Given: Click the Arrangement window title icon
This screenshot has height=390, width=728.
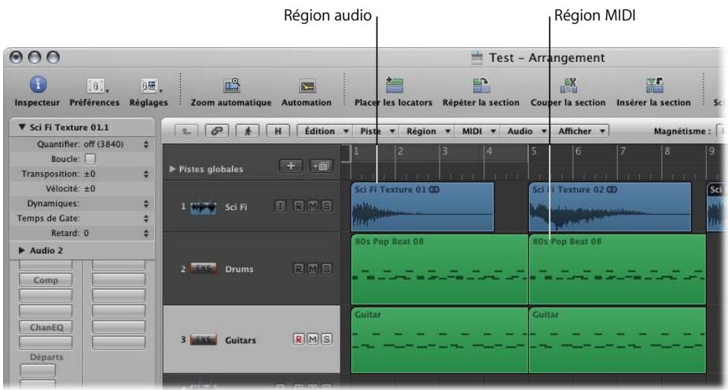Looking at the screenshot, I should pos(477,57).
